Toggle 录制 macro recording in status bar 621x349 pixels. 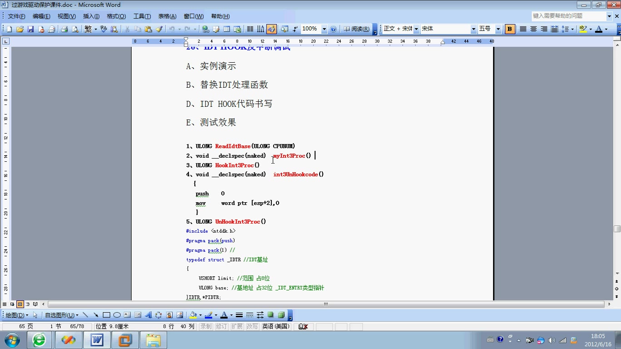click(x=206, y=326)
